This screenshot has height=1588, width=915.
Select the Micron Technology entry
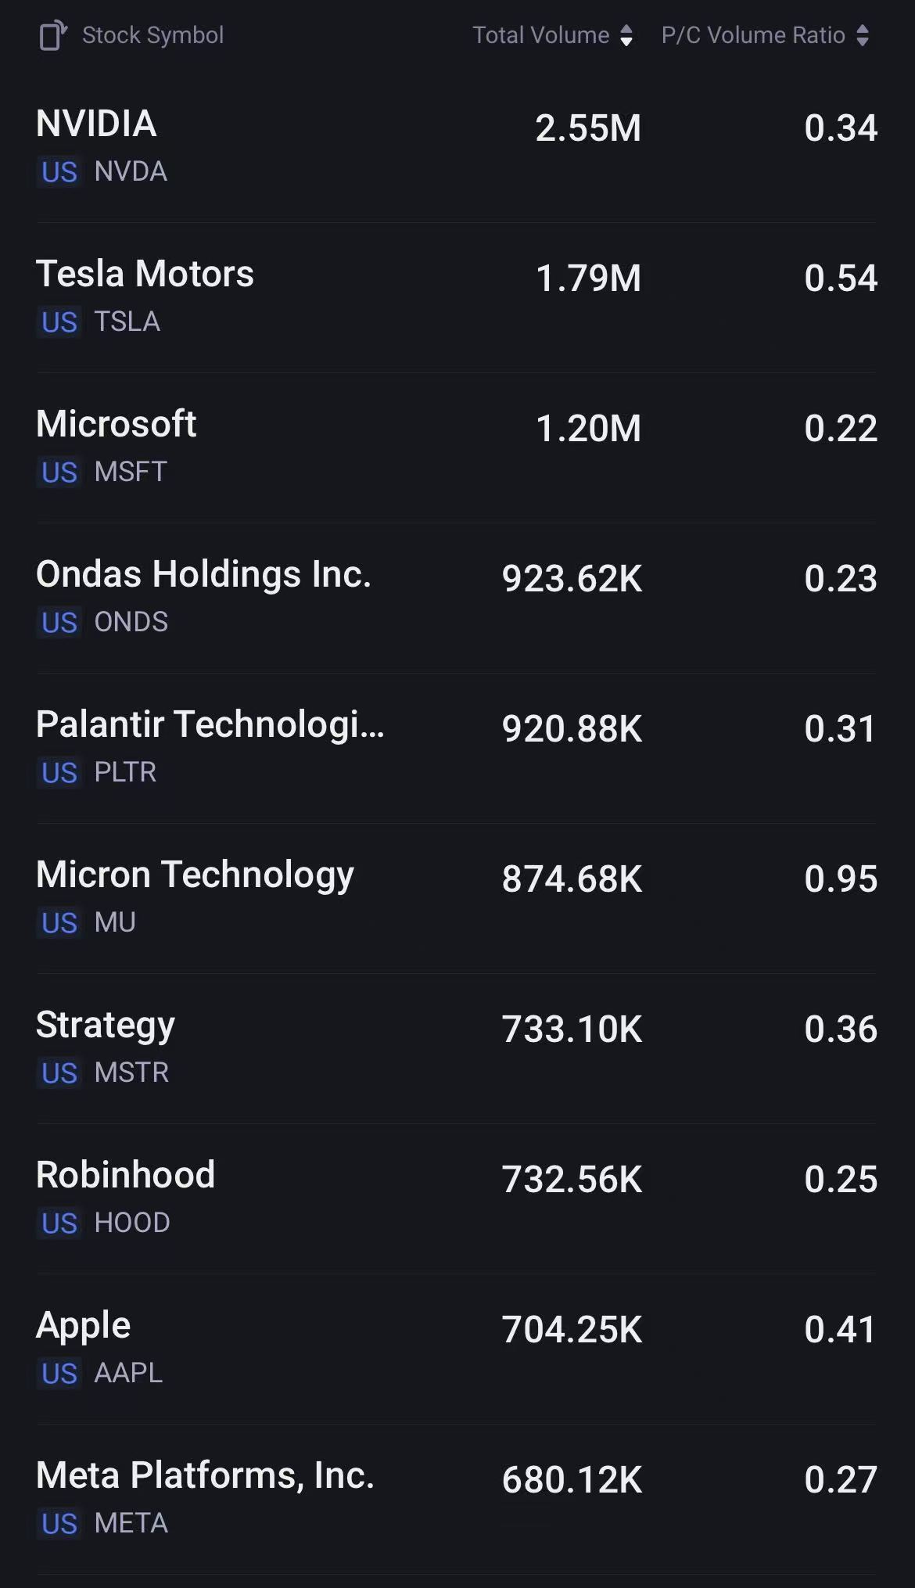[x=457, y=898]
